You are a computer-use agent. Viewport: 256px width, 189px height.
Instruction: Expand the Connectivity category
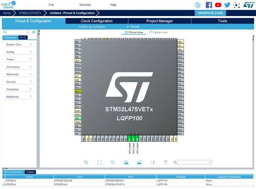pyautogui.click(x=19, y=67)
